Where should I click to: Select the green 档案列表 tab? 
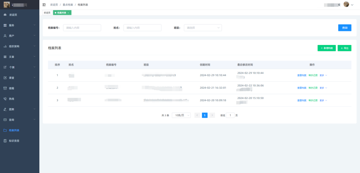pyautogui.click(x=62, y=13)
